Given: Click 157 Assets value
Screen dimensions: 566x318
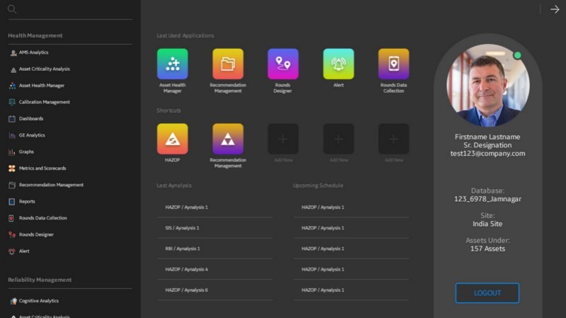Looking at the screenshot, I should click(487, 249).
